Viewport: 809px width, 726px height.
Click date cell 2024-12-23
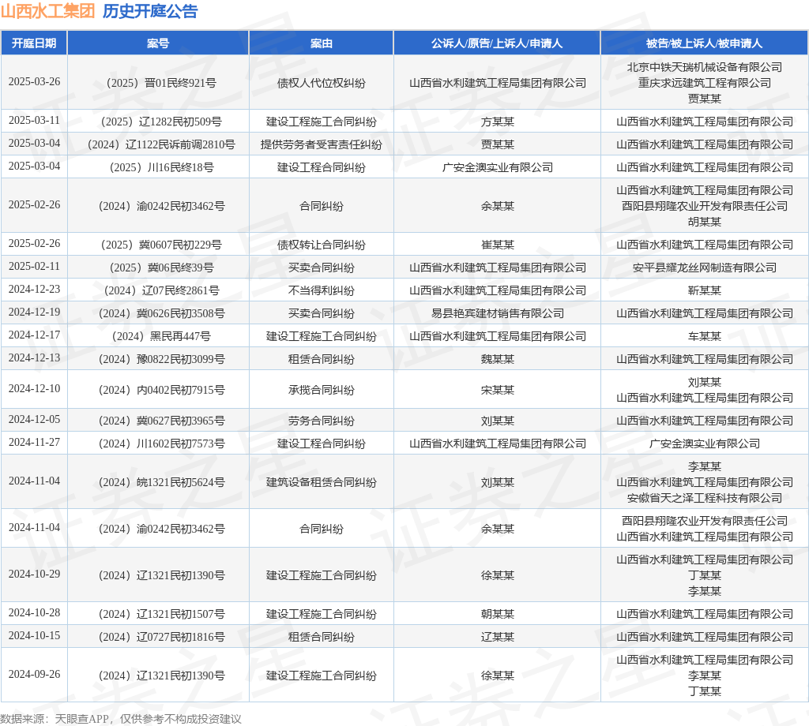(x=34, y=290)
